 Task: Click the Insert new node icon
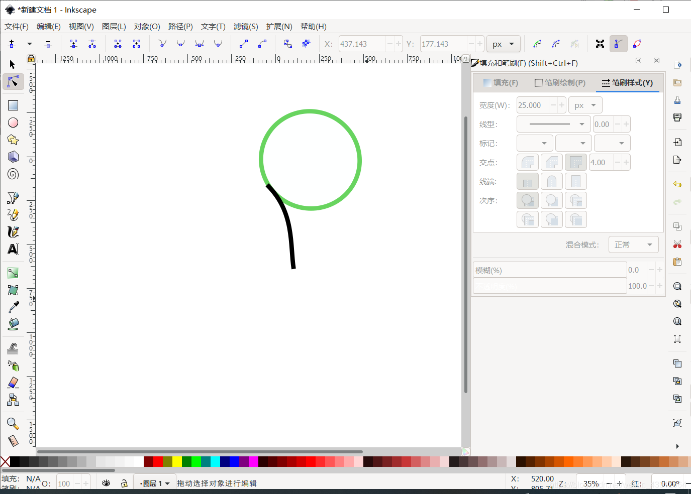tap(12, 44)
